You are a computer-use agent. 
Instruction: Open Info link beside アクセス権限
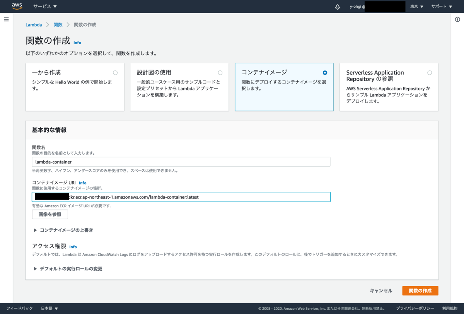pyautogui.click(x=73, y=247)
